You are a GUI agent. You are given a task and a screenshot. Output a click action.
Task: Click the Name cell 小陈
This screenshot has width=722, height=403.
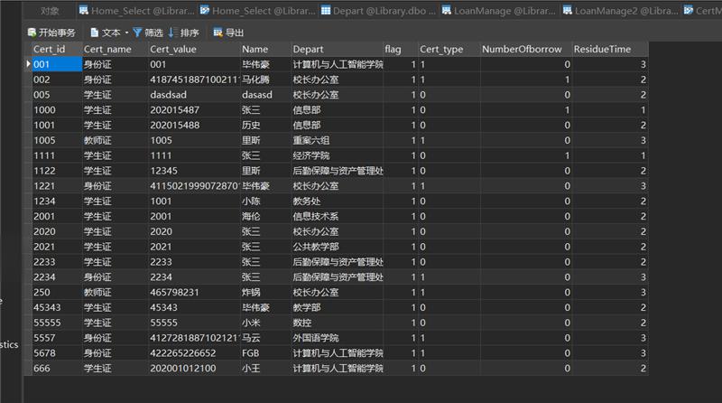(x=265, y=201)
